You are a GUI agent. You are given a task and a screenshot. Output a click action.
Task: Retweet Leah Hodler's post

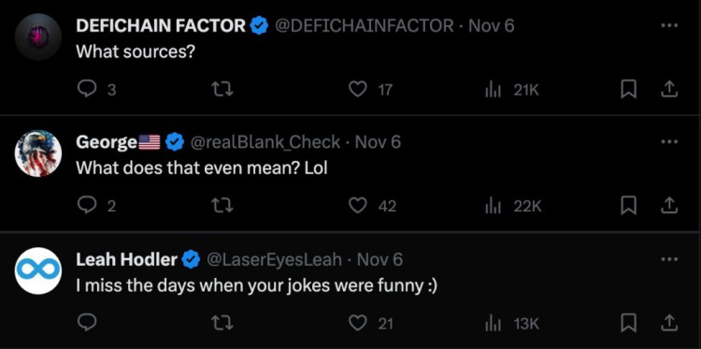pos(222,323)
